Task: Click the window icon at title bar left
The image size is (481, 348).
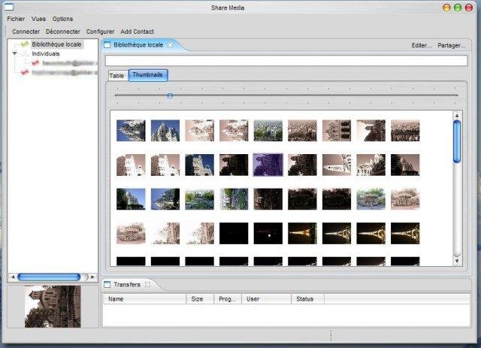Action: click(x=8, y=6)
